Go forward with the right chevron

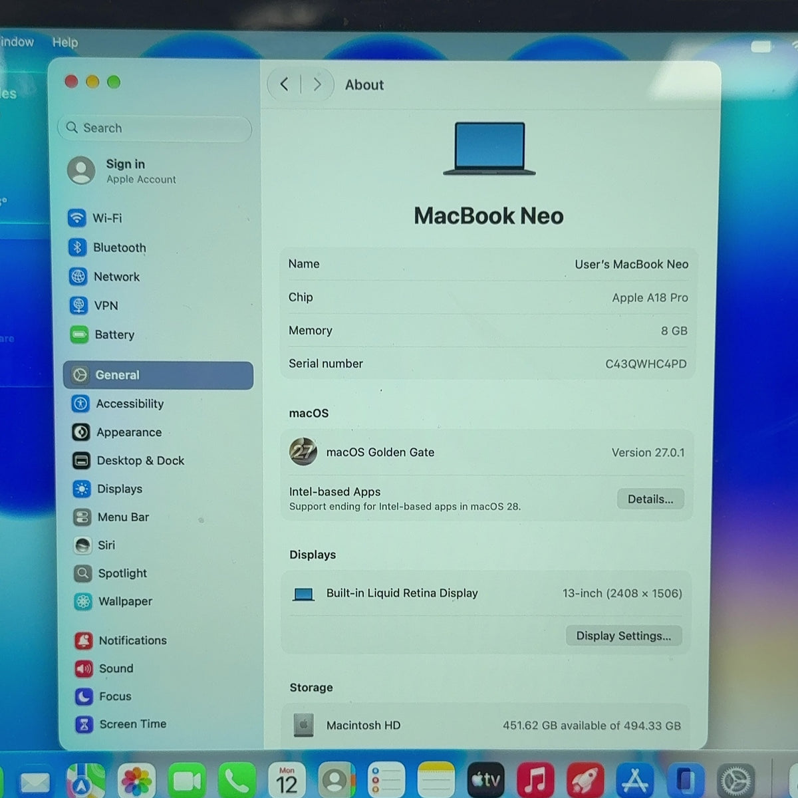pyautogui.click(x=317, y=84)
